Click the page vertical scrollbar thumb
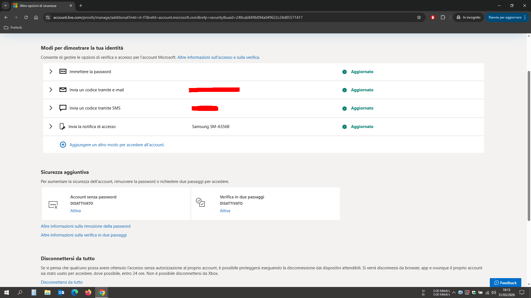 (x=529, y=146)
